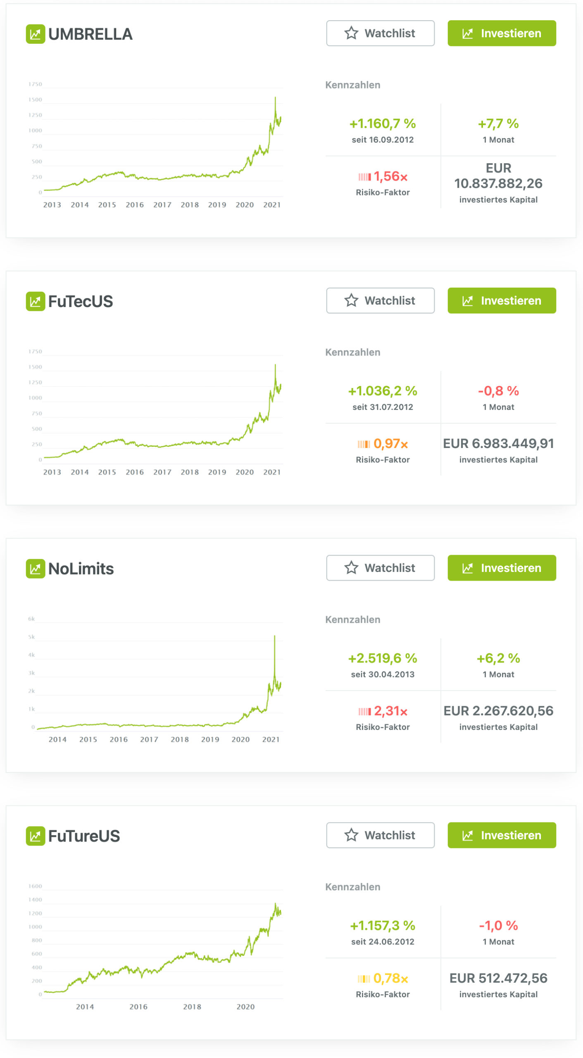Click the NoLimits green chart logo icon
583x1058 pixels.
(x=35, y=569)
